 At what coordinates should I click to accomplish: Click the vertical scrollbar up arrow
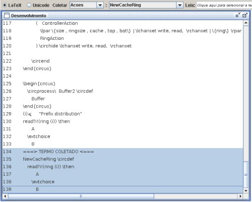click(246, 23)
